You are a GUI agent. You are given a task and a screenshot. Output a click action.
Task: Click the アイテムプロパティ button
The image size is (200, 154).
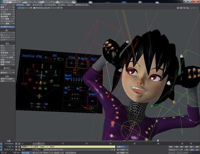pos(71,153)
